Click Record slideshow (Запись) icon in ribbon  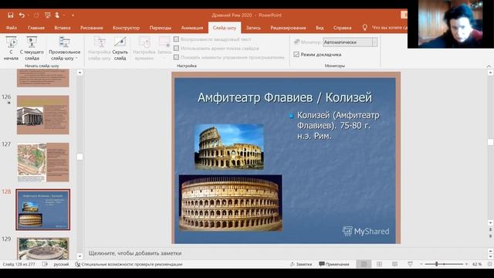click(x=164, y=48)
